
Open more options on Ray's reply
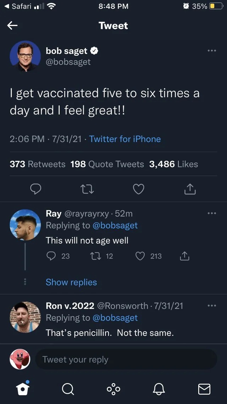[x=212, y=213]
